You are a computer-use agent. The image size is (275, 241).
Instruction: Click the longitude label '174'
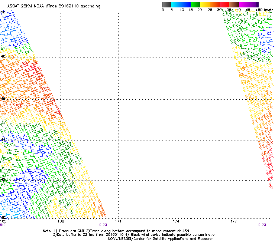tap(176, 221)
